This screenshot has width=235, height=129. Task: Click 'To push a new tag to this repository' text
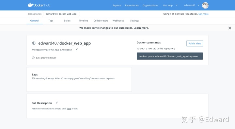tap(156, 49)
